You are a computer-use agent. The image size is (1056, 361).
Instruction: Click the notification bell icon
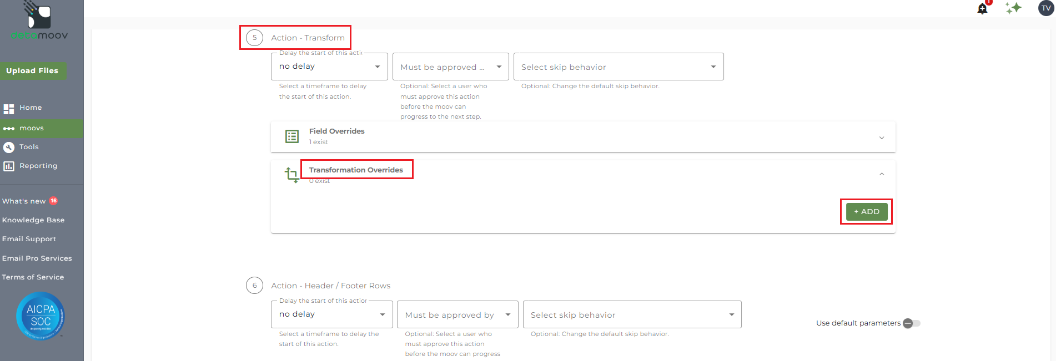[x=982, y=8]
